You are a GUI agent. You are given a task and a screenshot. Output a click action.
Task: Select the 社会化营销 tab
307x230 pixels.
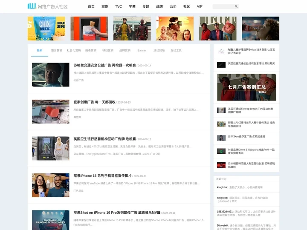74,50
